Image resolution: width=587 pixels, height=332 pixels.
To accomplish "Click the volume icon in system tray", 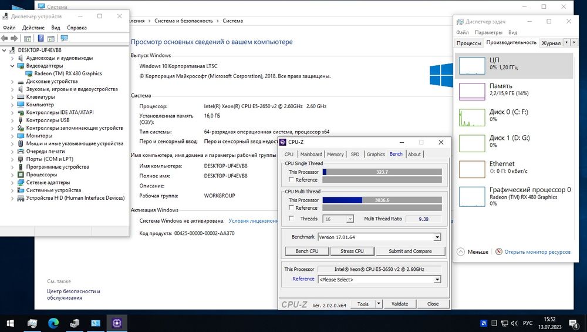I will (x=515, y=323).
